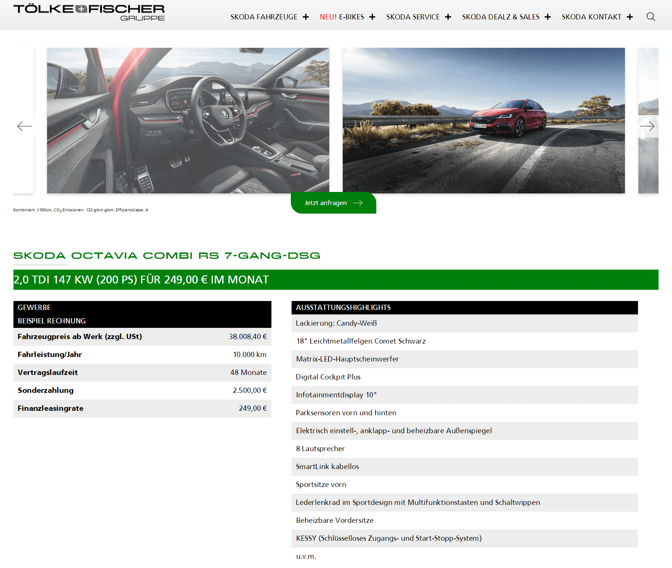Select the Infotainmentdisplay 10" row
The height and width of the screenshot is (568, 672).
465,395
